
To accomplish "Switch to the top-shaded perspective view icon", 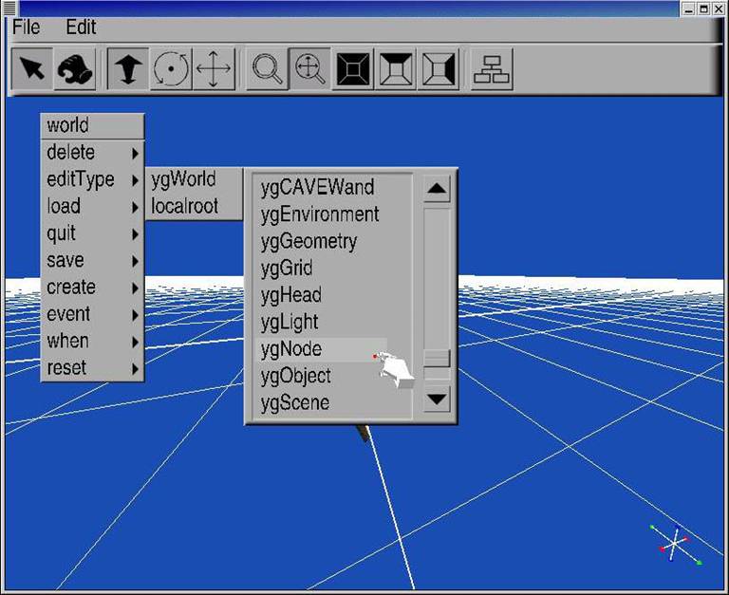I will pyautogui.click(x=396, y=68).
